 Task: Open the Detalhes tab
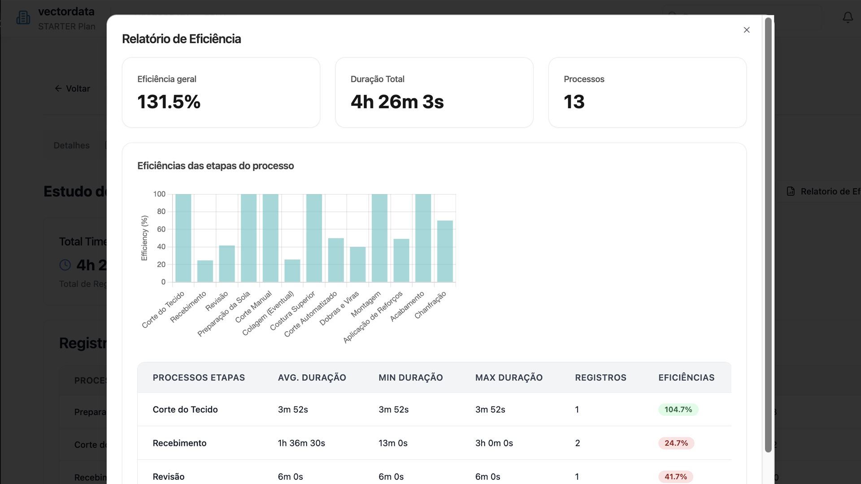[71, 145]
